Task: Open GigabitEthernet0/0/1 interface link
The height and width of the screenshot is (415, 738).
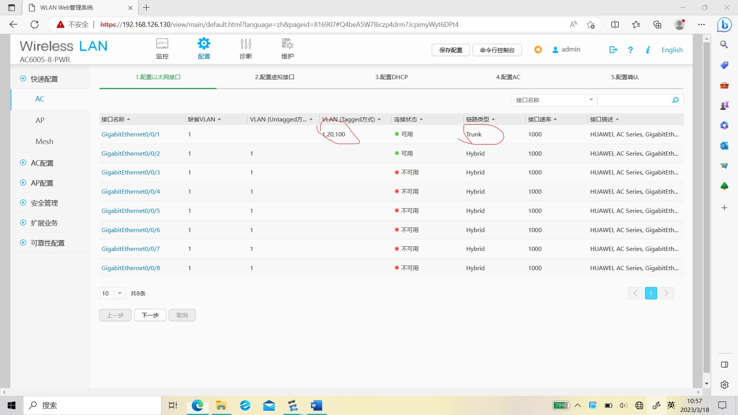Action: (x=130, y=134)
